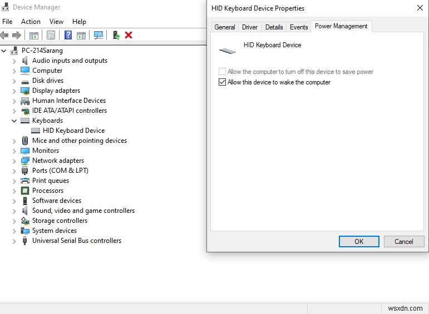Click the Audio inputs and outputs speaker icon
The width and height of the screenshot is (429, 314).
coord(25,61)
